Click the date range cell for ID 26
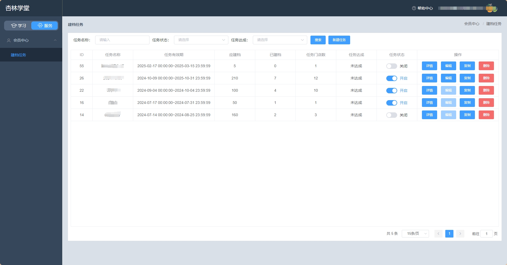Viewport: 507px width, 265px height. [174, 78]
